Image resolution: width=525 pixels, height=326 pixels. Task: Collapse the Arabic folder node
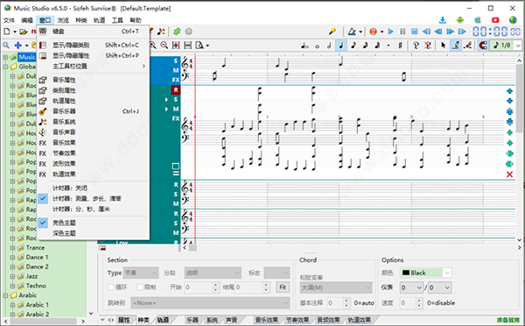[x=5, y=295]
